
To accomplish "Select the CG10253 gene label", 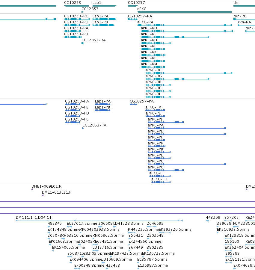I will point(72,3).
